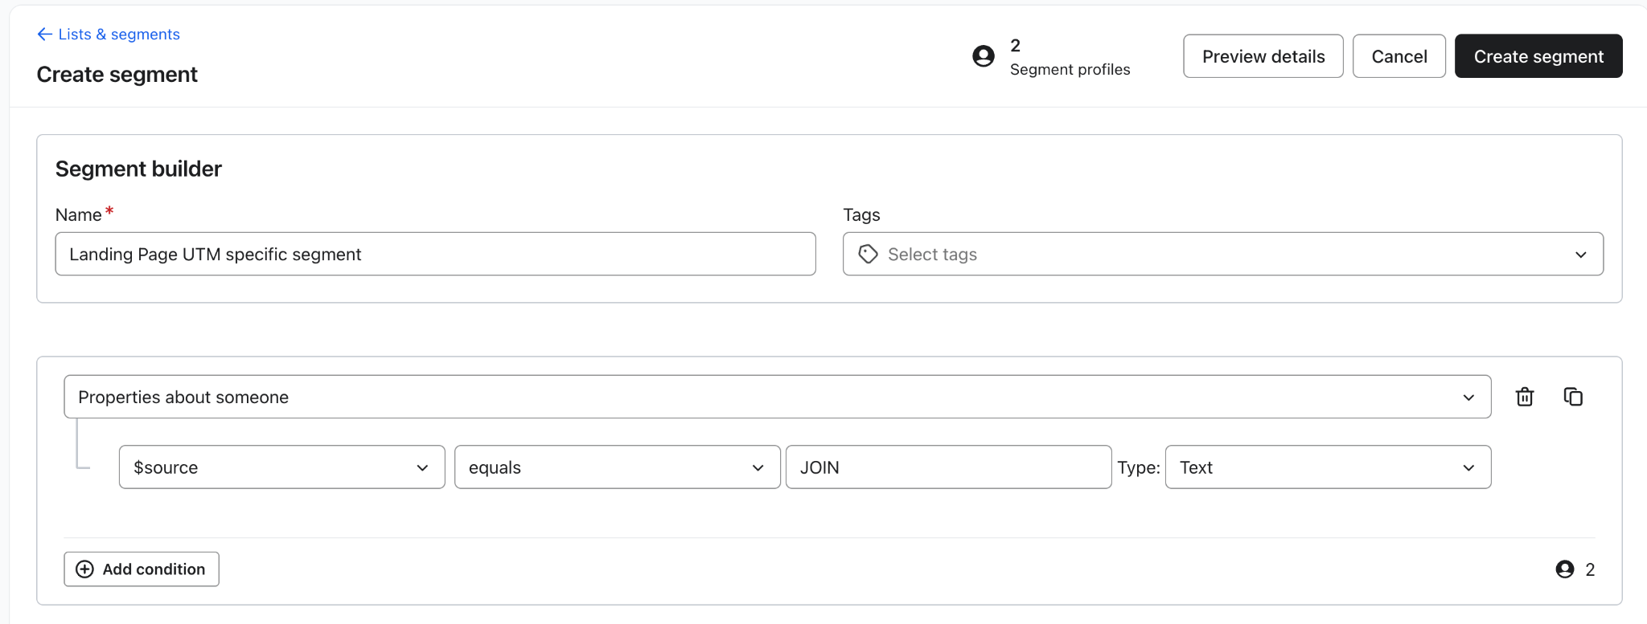Click the trash icon to delete condition
1647x624 pixels.
coord(1524,397)
